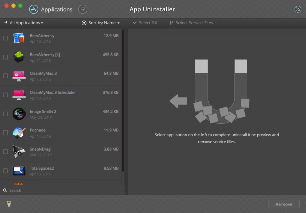Enable the Pochade checkbox
Viewport: 306px width, 213px height.
point(5,132)
